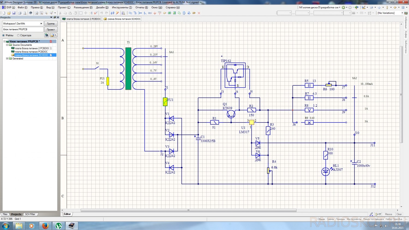Select the Place Sheet Symbol tool
This screenshot has width=409, height=230.
tap(169, 13)
